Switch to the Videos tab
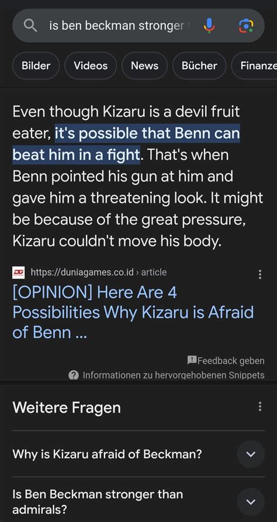The height and width of the screenshot is (522, 277). pyautogui.click(x=91, y=66)
